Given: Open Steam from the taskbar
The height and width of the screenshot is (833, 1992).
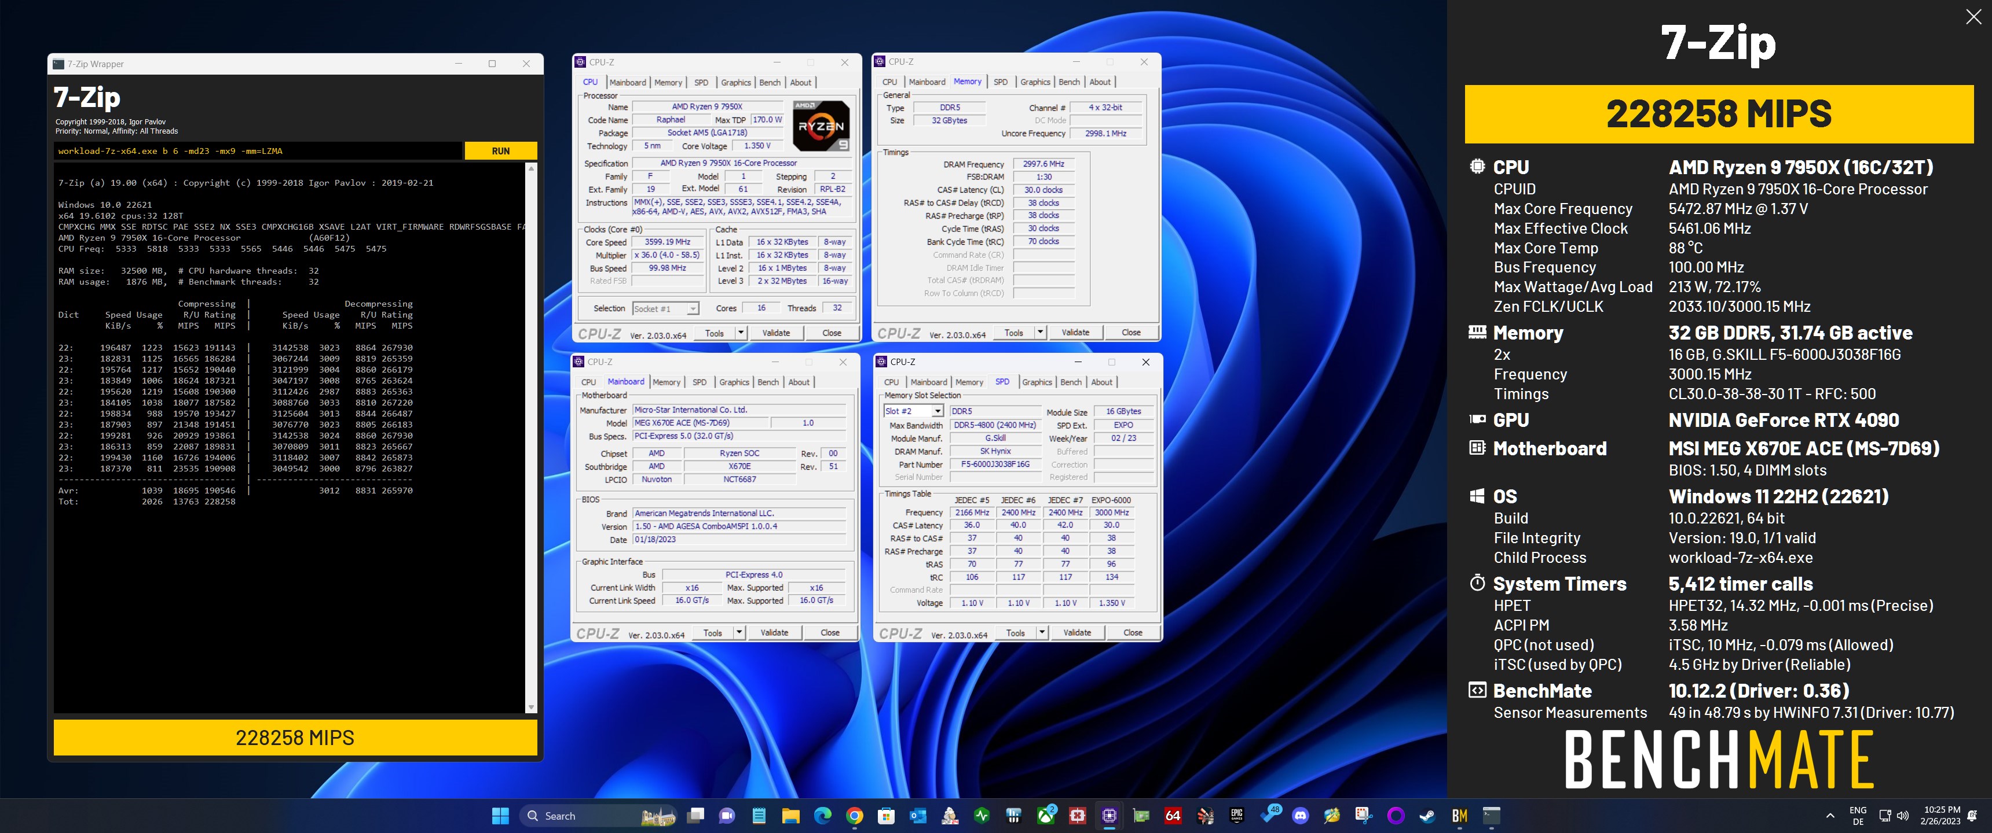Looking at the screenshot, I should click(x=1427, y=815).
